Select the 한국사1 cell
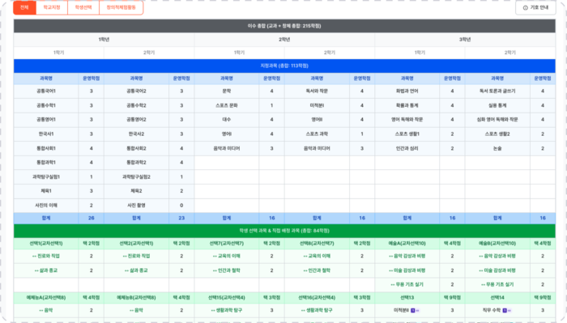The image size is (567, 323). click(x=46, y=134)
